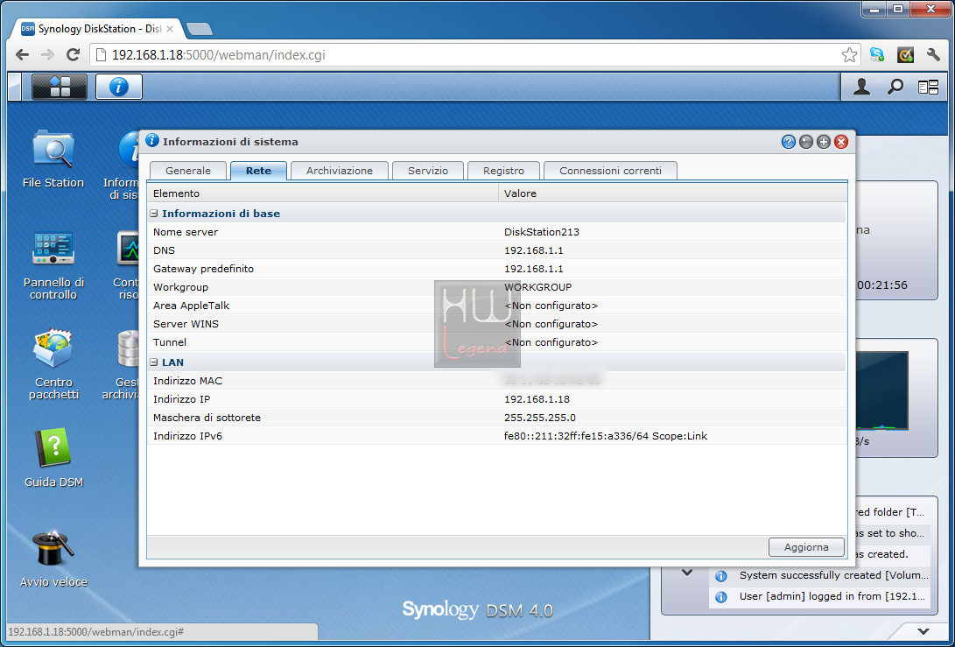Click the Server WINS row label
The image size is (955, 647).
click(186, 324)
